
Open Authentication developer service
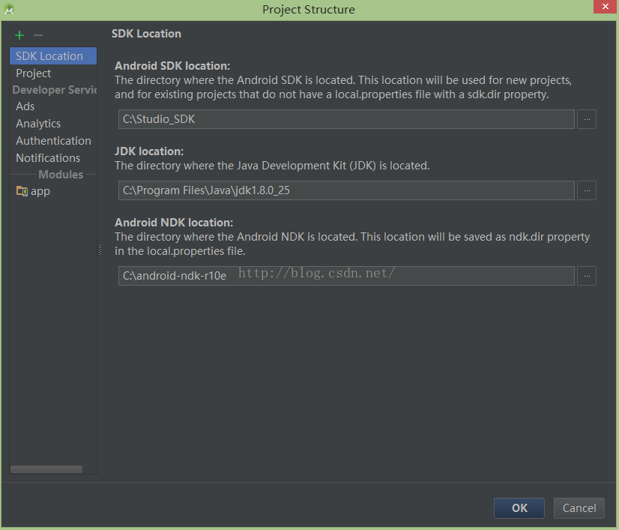tap(53, 141)
